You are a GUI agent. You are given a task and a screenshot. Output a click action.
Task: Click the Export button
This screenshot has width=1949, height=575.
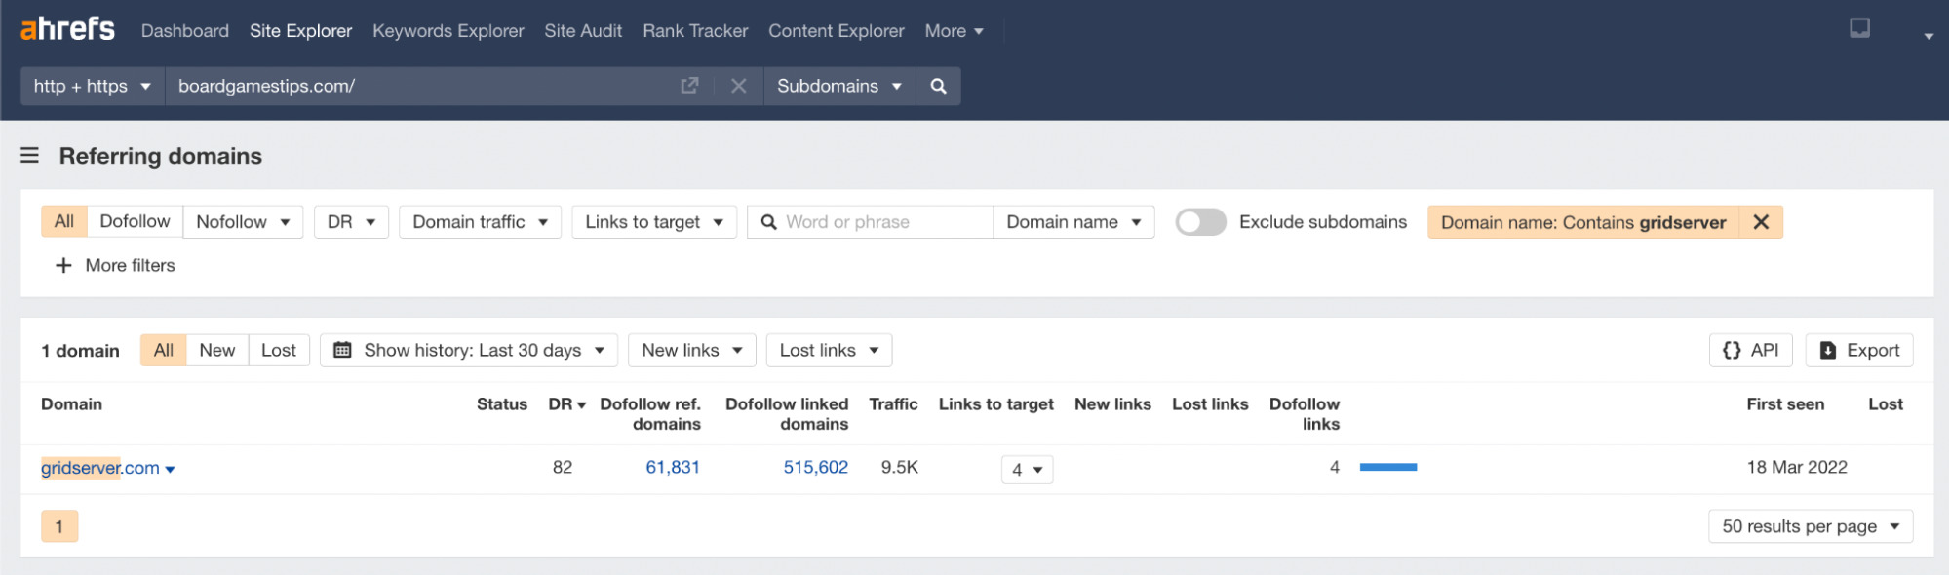tap(1859, 350)
